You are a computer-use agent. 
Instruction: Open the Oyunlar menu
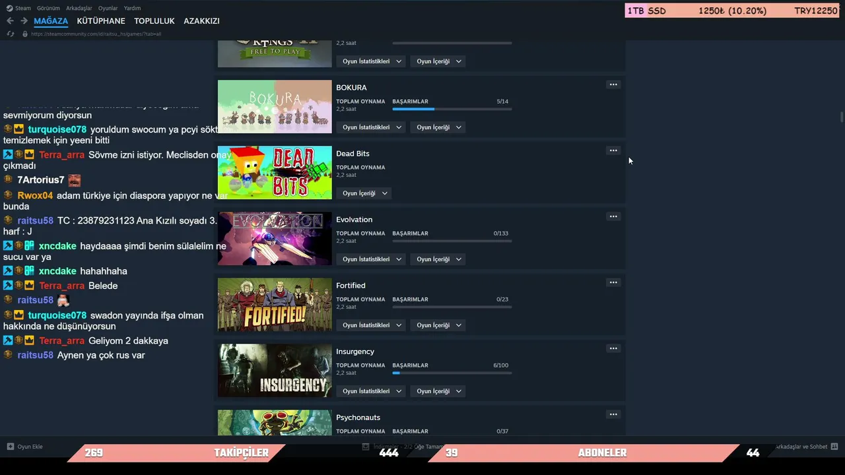(x=108, y=8)
